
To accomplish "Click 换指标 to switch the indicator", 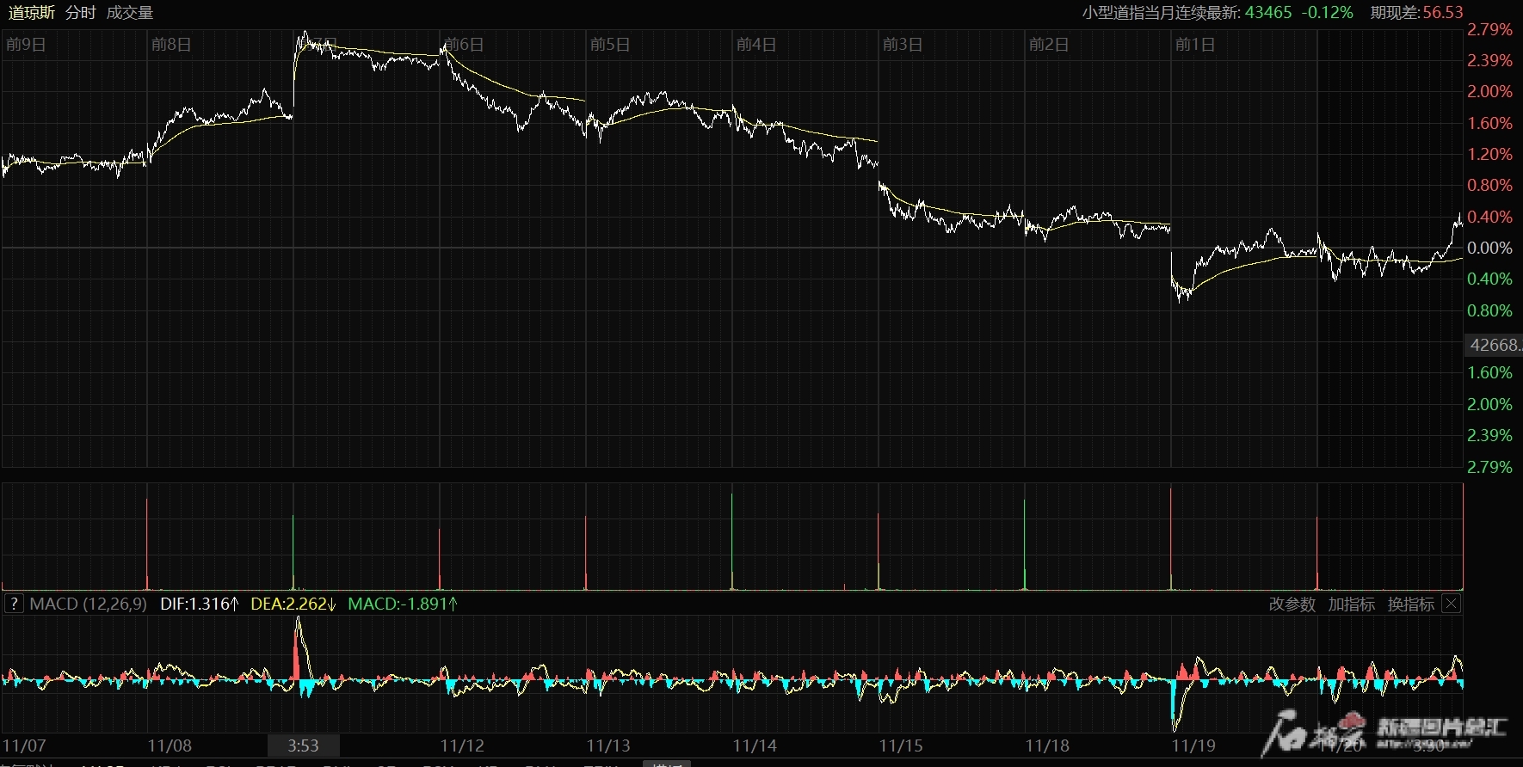I will pyautogui.click(x=1411, y=604).
